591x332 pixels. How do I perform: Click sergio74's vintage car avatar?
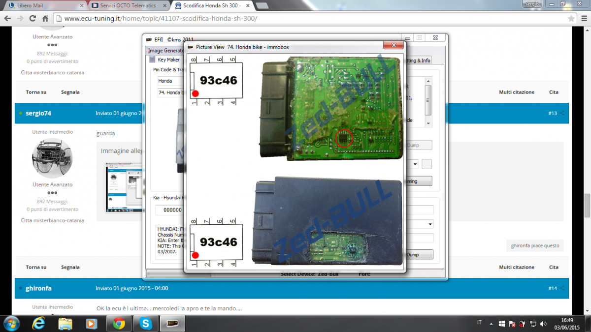tap(52, 158)
